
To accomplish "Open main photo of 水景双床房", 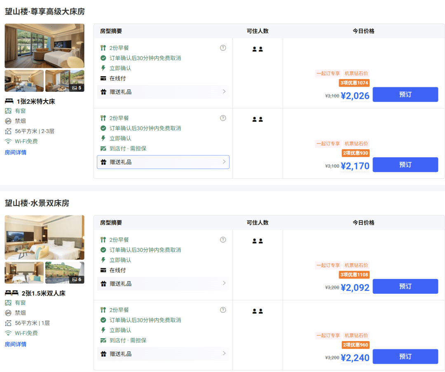I will click(x=44, y=238).
